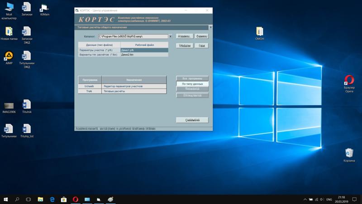Click the Рабочий файл column header
Viewport: 362px width, 204px height.
(144, 45)
